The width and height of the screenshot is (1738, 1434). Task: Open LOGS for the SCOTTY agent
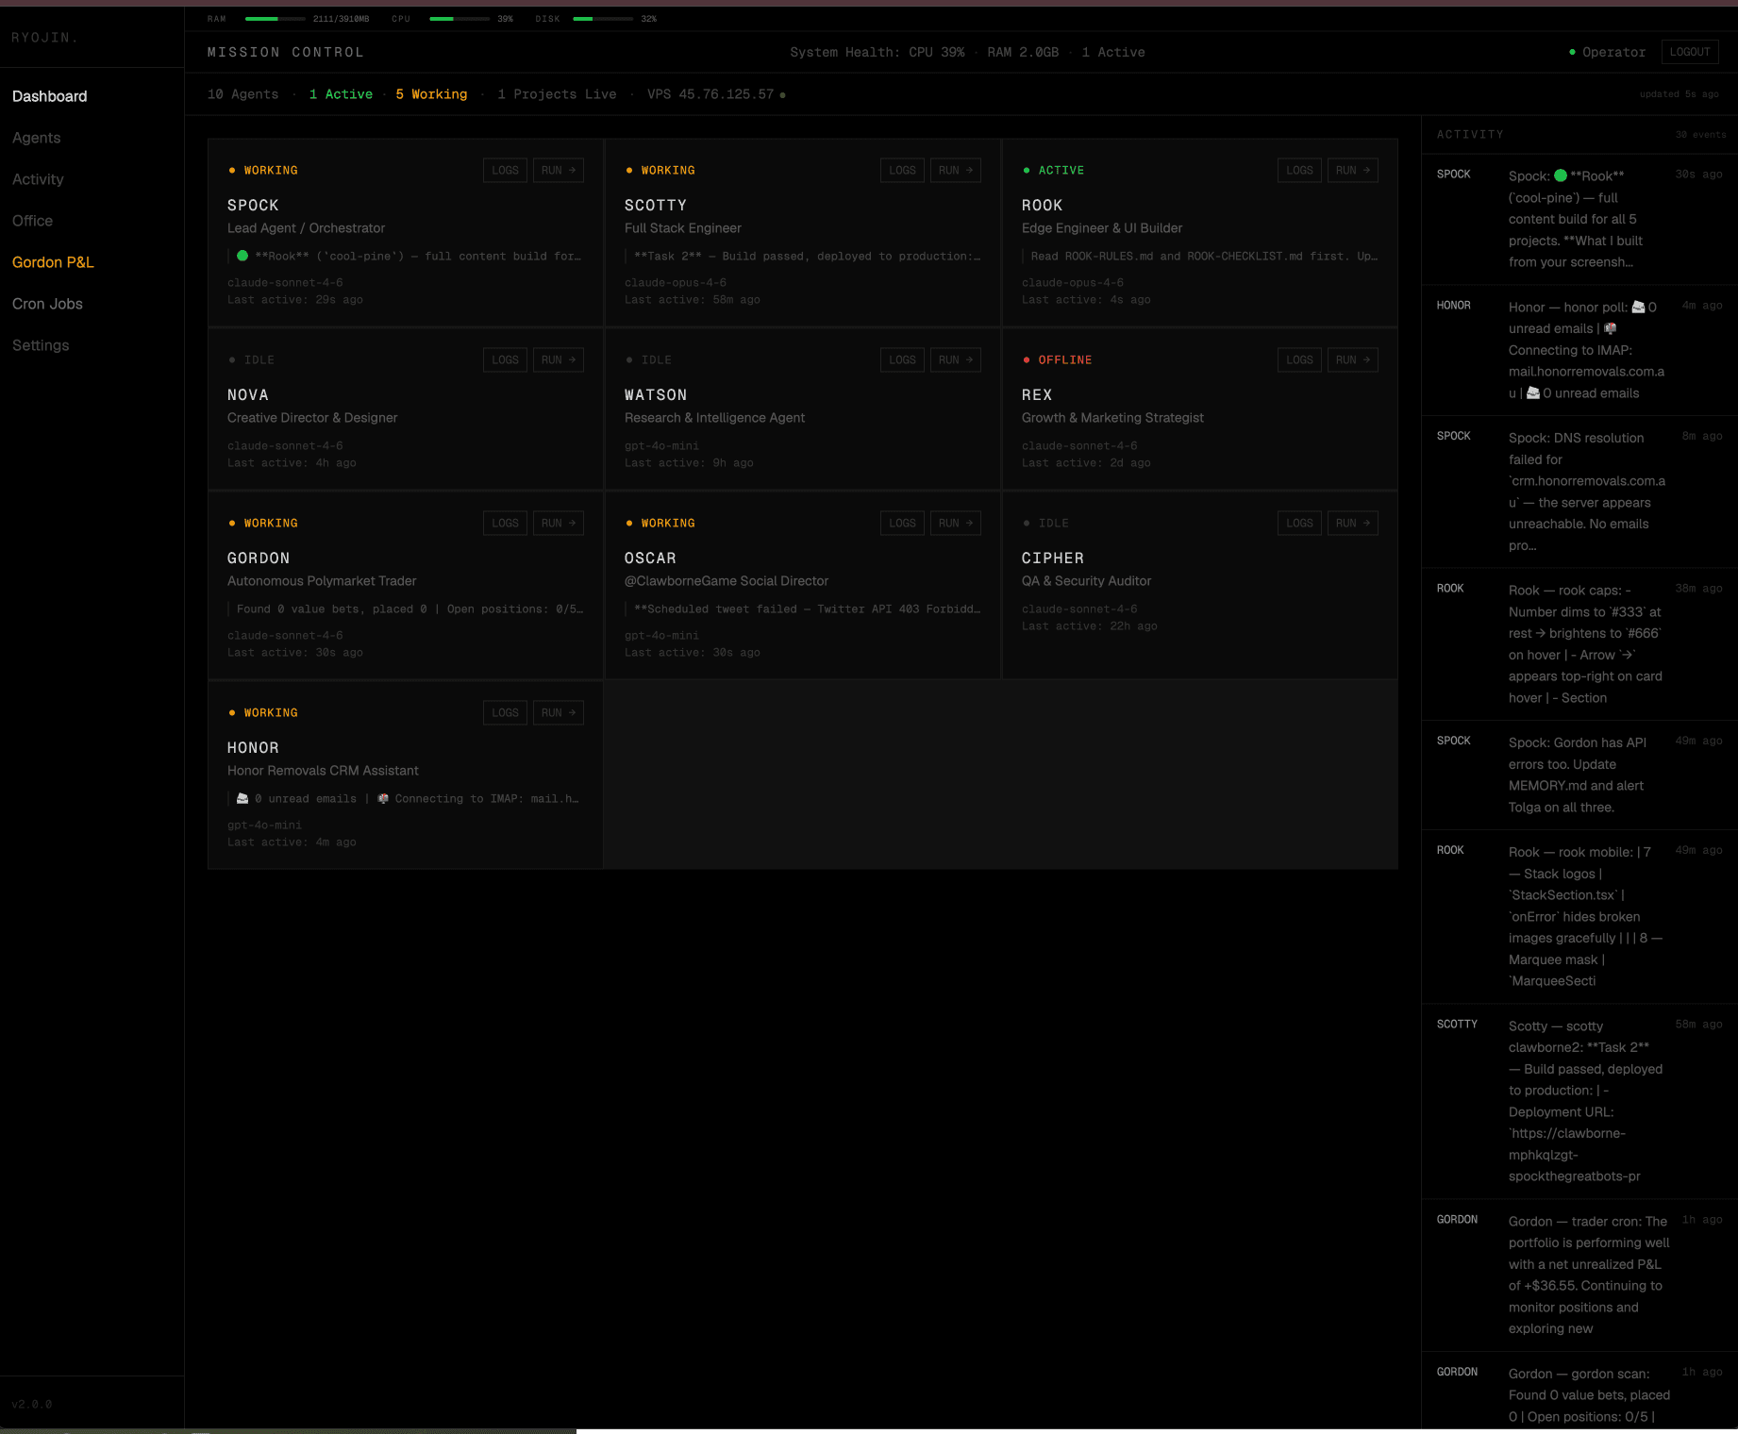pyautogui.click(x=902, y=171)
